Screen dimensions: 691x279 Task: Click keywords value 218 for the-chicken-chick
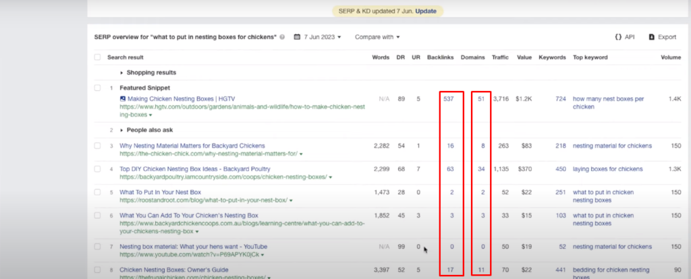coord(561,146)
